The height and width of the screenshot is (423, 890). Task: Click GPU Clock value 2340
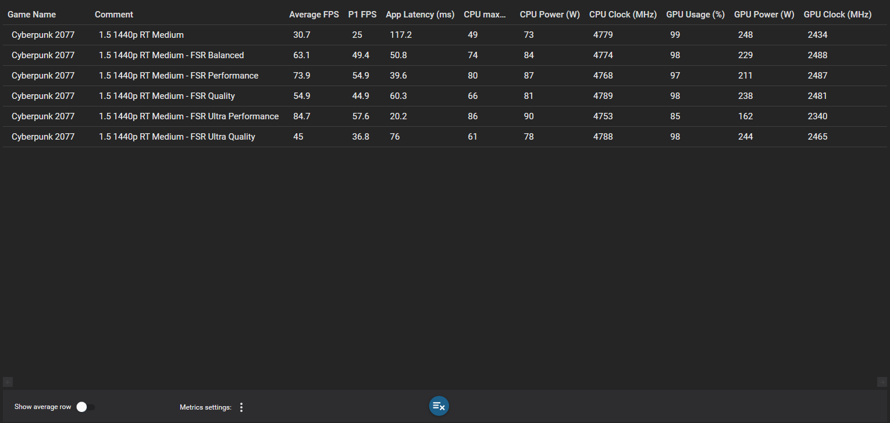tap(818, 116)
